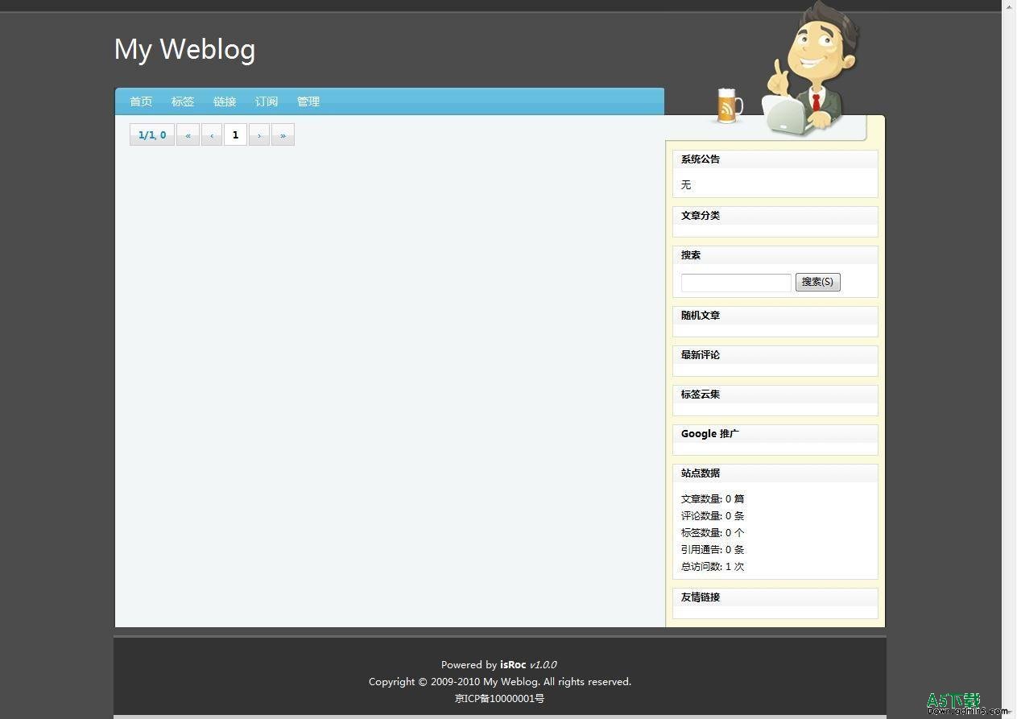Open the 标签 tags menu item
1017x719 pixels.
[x=183, y=101]
